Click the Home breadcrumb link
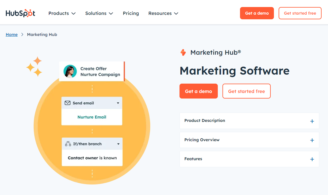Screen dimensions: 328x195 (x=11, y=34)
